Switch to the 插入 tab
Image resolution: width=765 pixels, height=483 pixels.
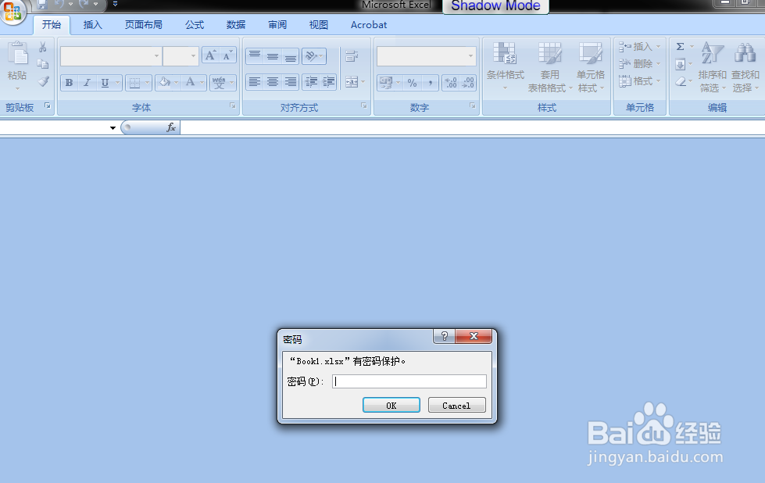tap(93, 25)
